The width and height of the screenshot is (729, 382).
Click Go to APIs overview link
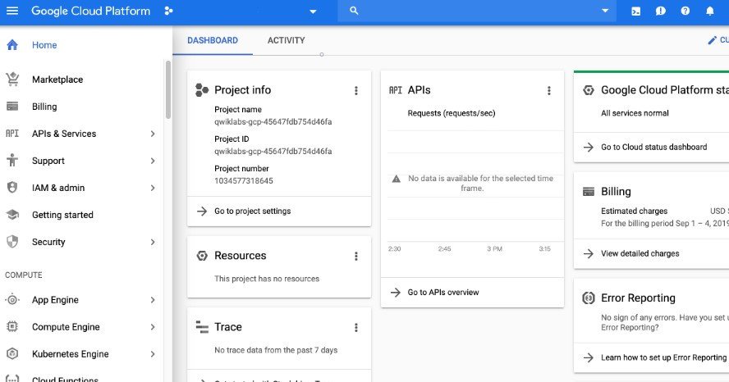coord(443,293)
